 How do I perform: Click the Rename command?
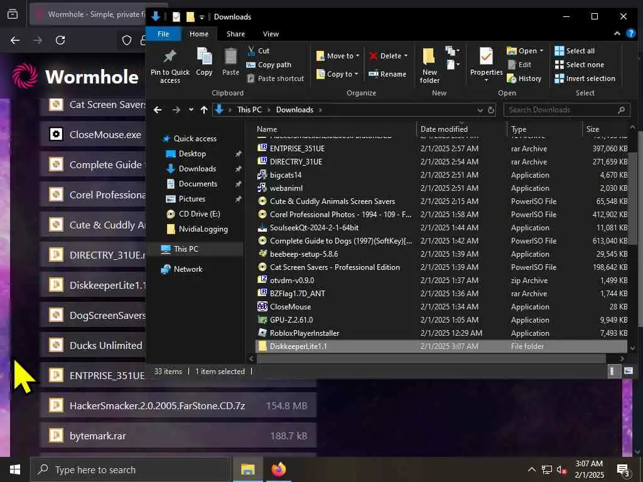pyautogui.click(x=387, y=74)
